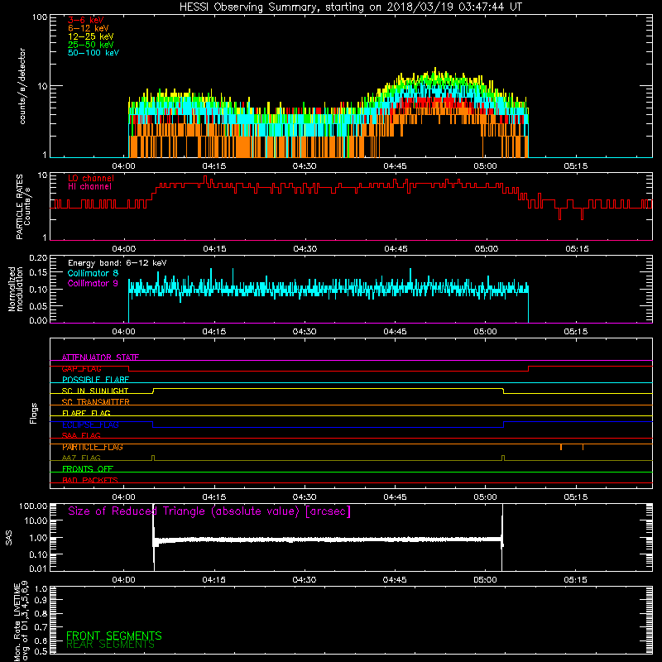Viewport: 662px width, 662px height.
Task: Click 05:00 tick label under the SAS panel
Action: (x=486, y=580)
